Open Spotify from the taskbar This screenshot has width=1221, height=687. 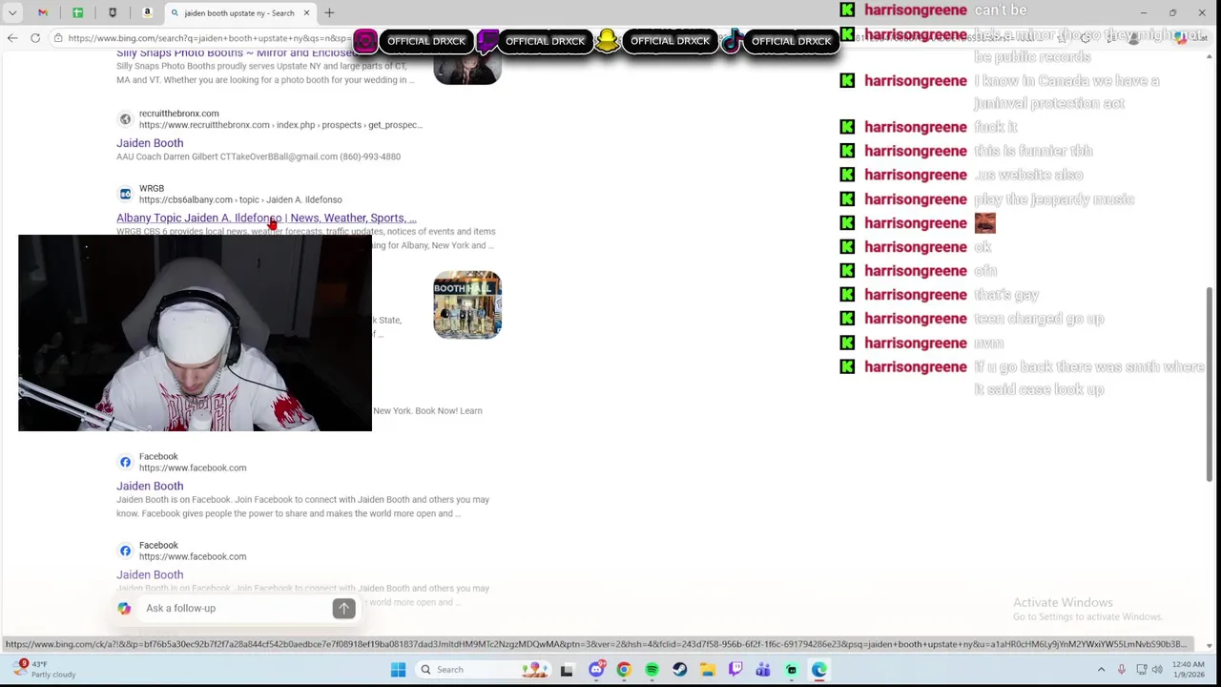[x=652, y=670]
